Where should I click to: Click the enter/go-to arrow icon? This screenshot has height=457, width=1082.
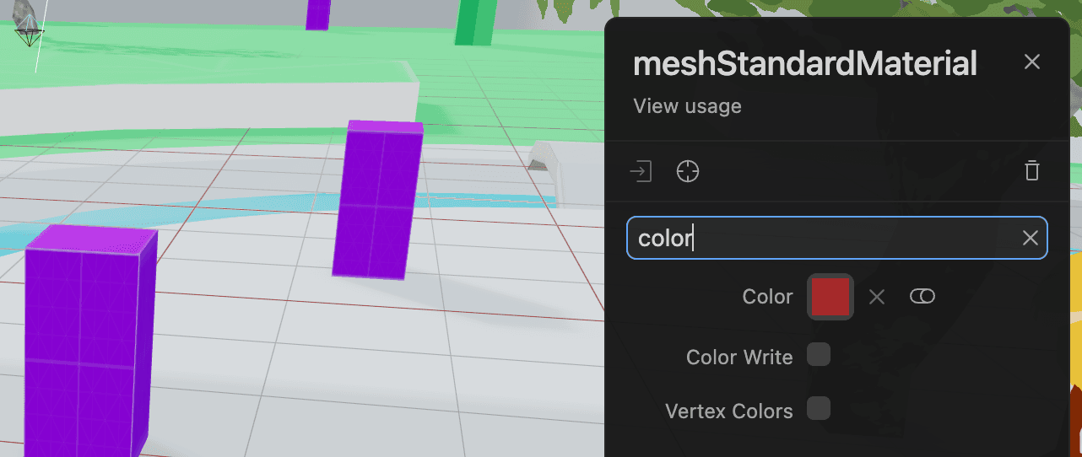[641, 172]
